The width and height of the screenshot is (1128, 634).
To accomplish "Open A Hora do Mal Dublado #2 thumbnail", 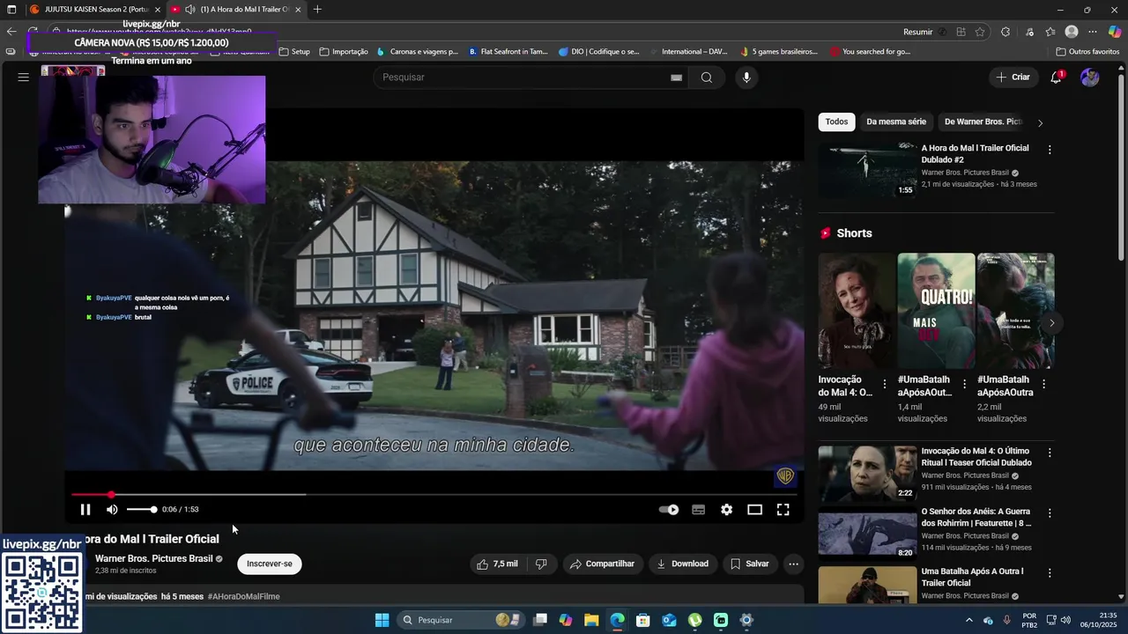I will click(867, 170).
